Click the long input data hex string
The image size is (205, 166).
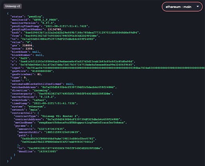click(115, 68)
